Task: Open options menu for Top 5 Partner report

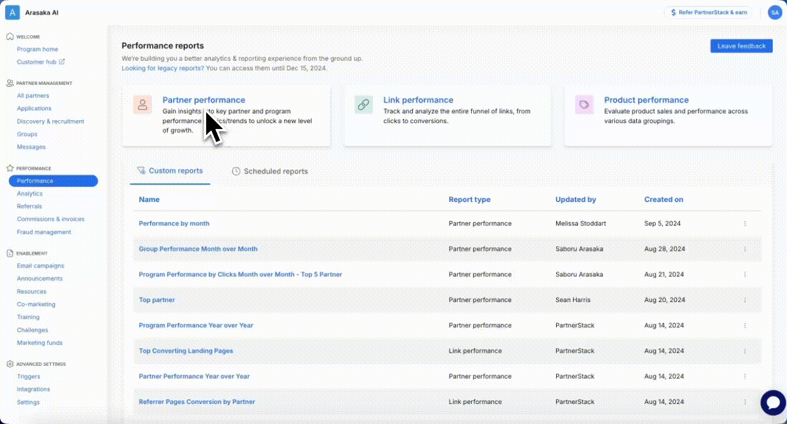Action: point(745,274)
